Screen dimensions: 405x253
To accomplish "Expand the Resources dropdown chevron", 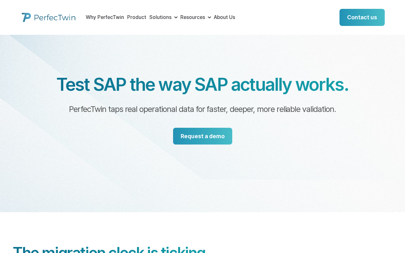I will tap(209, 17).
